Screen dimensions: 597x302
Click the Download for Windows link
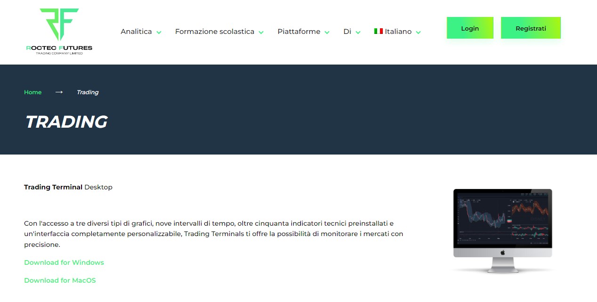(x=64, y=262)
